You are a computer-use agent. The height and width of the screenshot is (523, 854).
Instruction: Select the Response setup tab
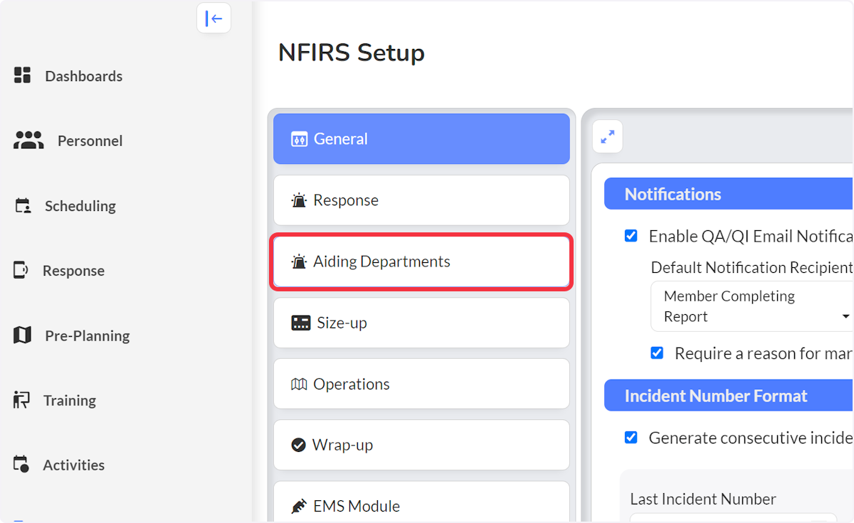(421, 200)
